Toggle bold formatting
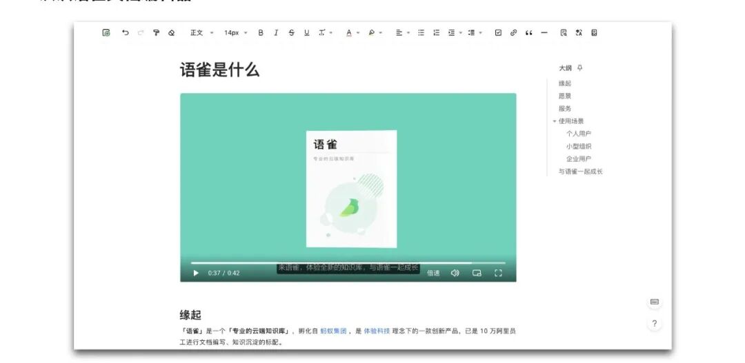Viewport: 745px width, 363px height. (x=260, y=33)
